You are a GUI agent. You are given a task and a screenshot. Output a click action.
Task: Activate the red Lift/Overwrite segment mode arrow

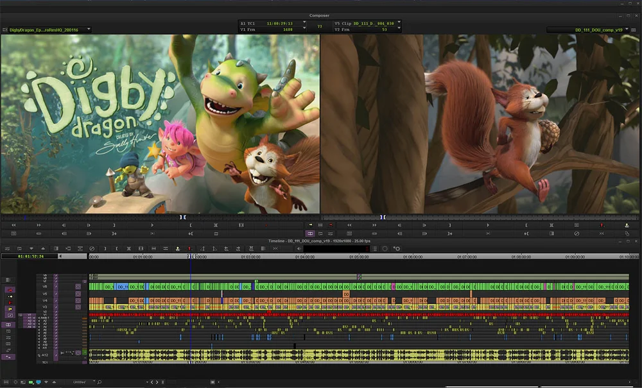coord(10,290)
